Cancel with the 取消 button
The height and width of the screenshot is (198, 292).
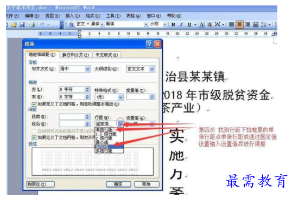coord(147,184)
